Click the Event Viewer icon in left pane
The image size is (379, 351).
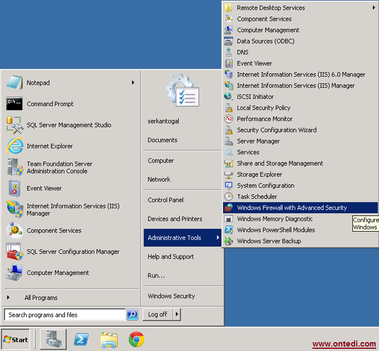(14, 188)
